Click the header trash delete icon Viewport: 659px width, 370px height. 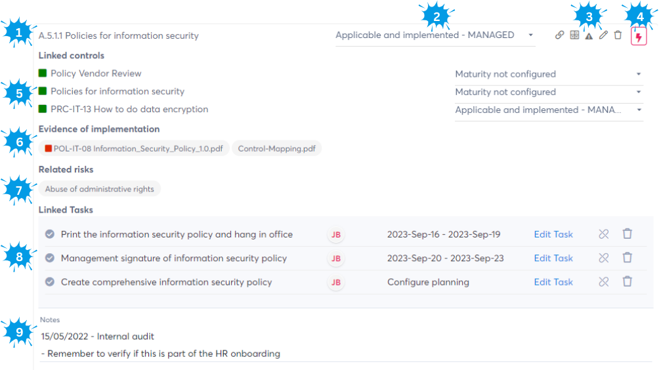coord(618,35)
